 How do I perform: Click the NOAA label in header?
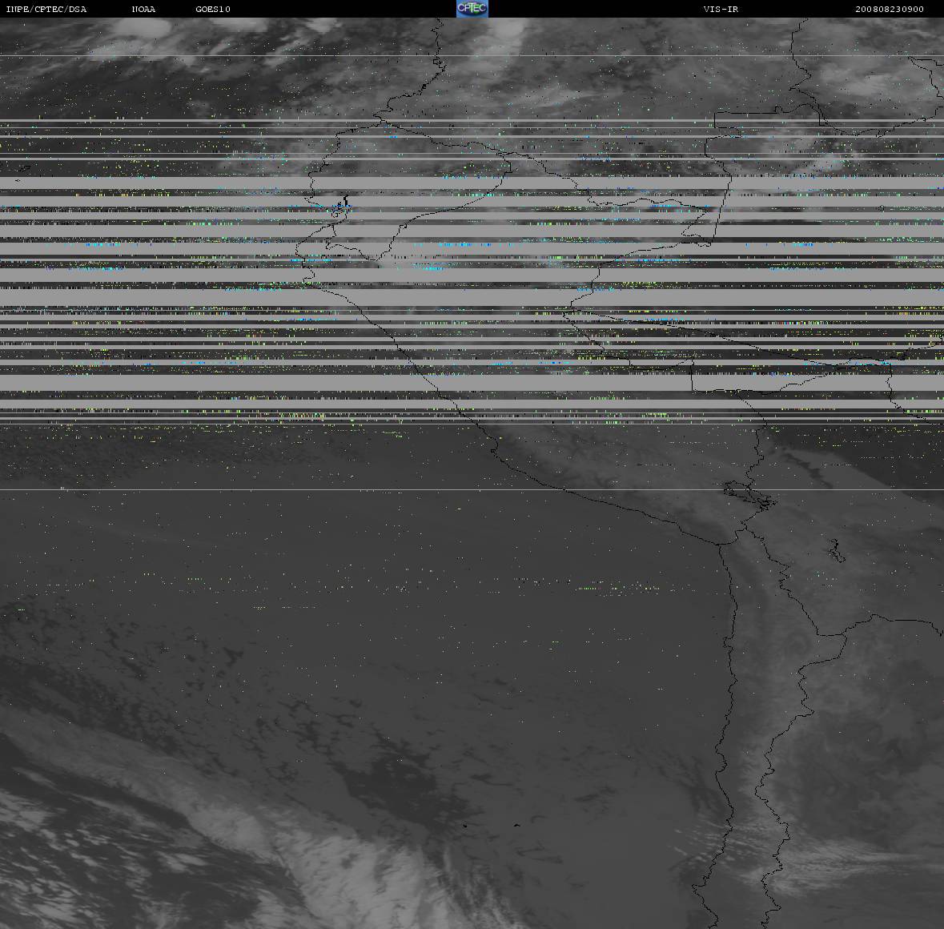click(143, 9)
